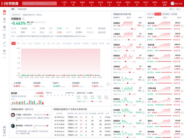Open 股市日历 in top menu
Screen dimensions: 184x138
[x=146, y=4]
